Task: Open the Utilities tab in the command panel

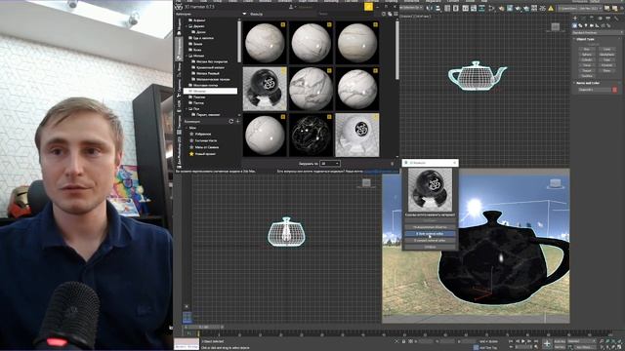Action: 616,19
